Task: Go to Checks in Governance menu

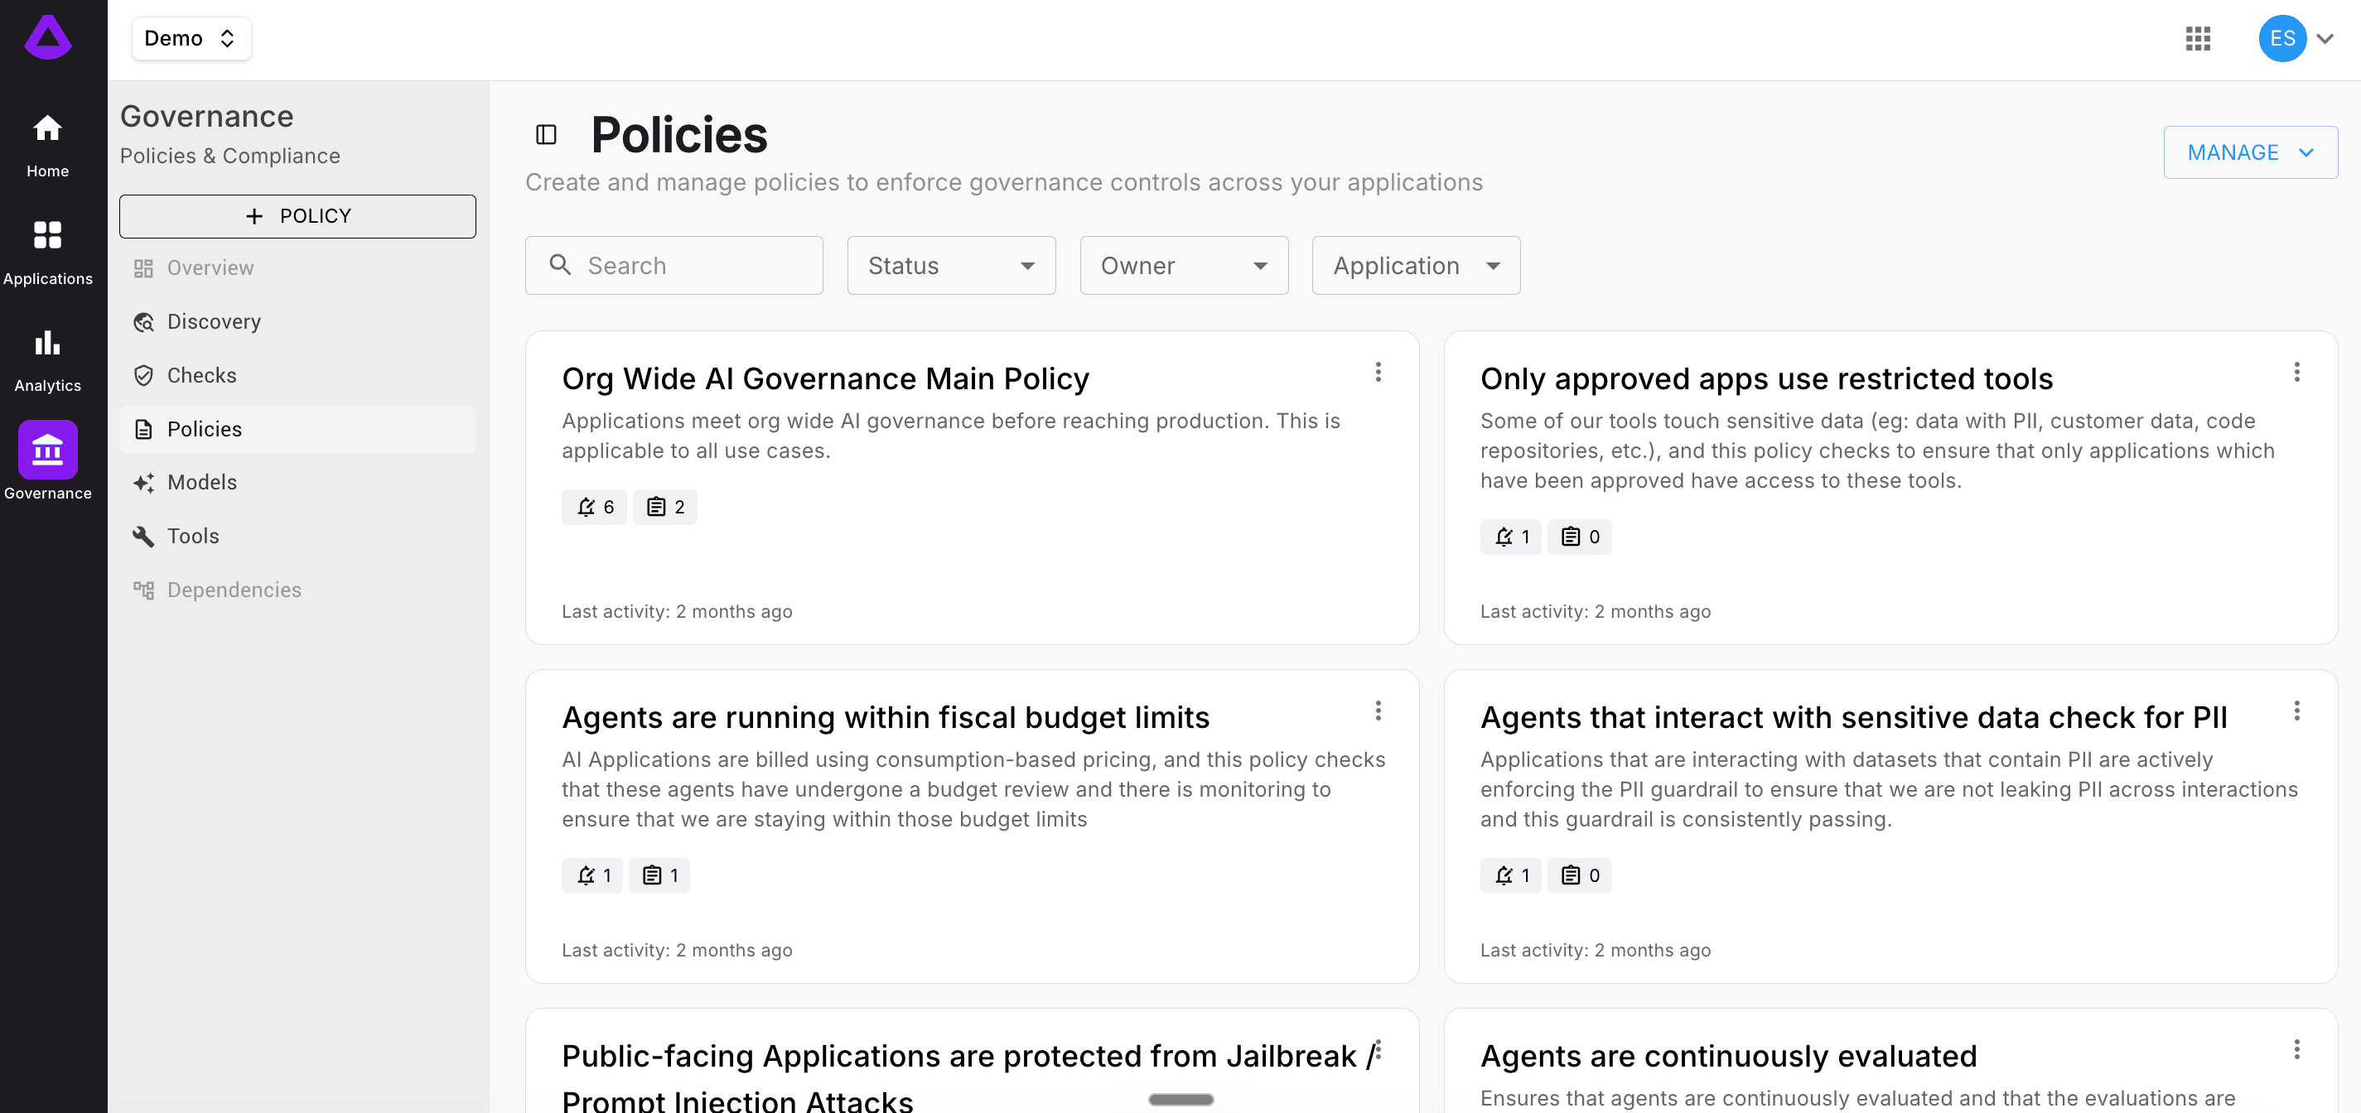Action: tap(298, 376)
